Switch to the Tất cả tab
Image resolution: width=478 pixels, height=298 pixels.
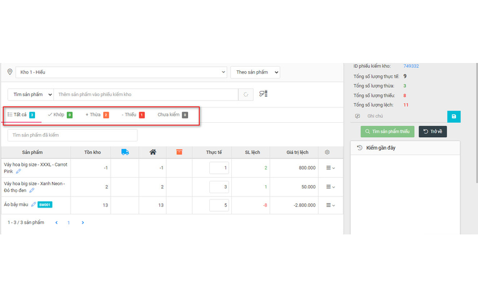[21, 115]
